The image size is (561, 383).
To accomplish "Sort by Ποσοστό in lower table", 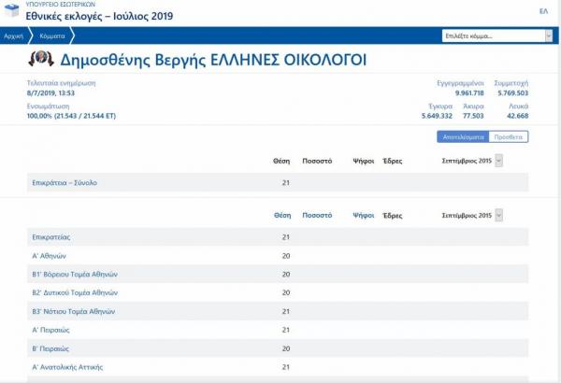I will 317,215.
